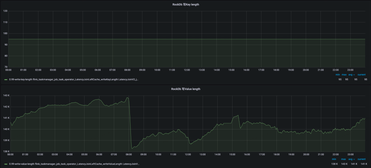The image size is (371, 168).
Task: Click the 08:00 x-axis tick in Value length chart
Action: click(129, 154)
